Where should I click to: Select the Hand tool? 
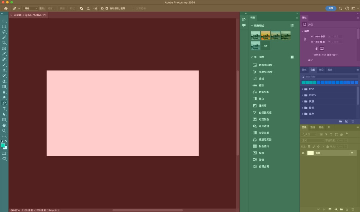tap(4, 125)
